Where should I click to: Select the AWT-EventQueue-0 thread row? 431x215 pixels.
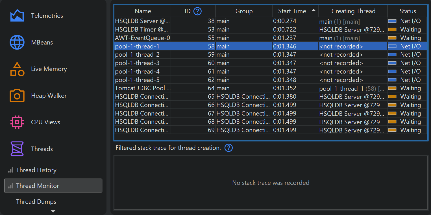pyautogui.click(x=142, y=38)
